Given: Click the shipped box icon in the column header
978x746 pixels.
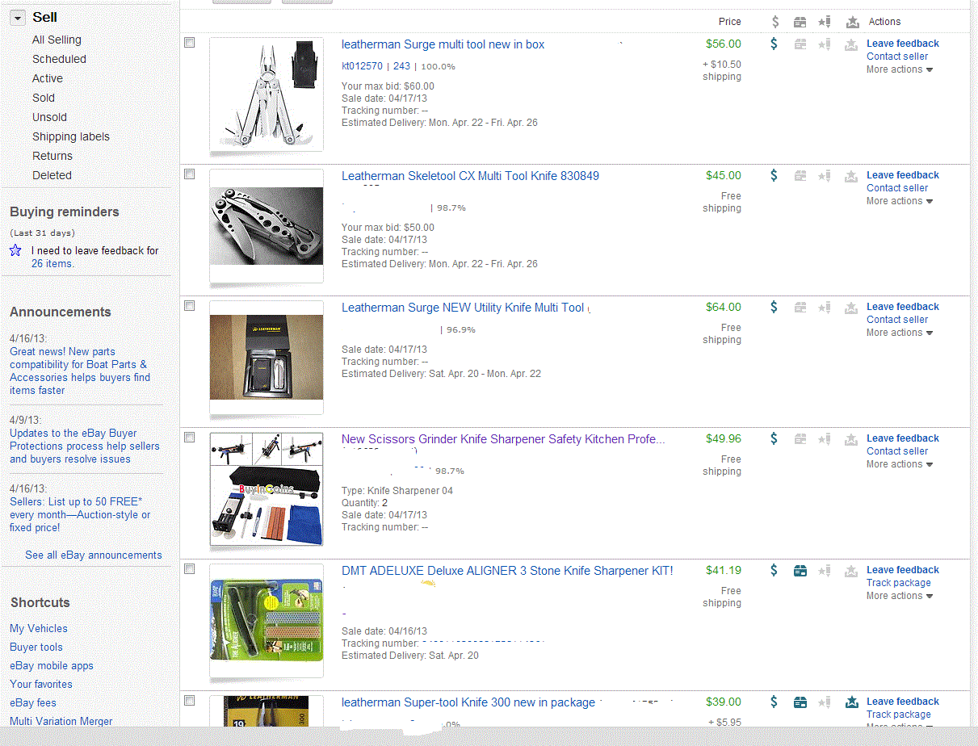Looking at the screenshot, I should coord(800,22).
